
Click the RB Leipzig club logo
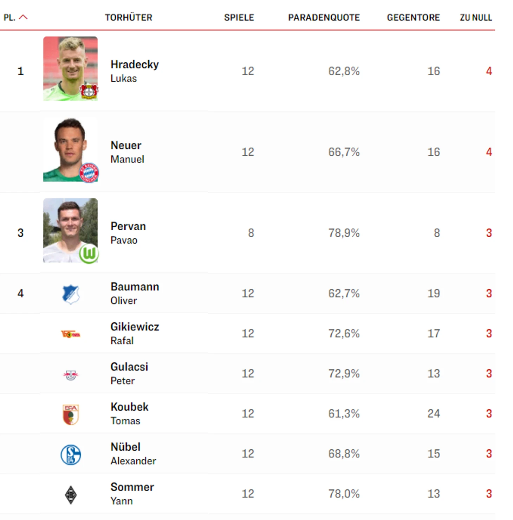[71, 375]
